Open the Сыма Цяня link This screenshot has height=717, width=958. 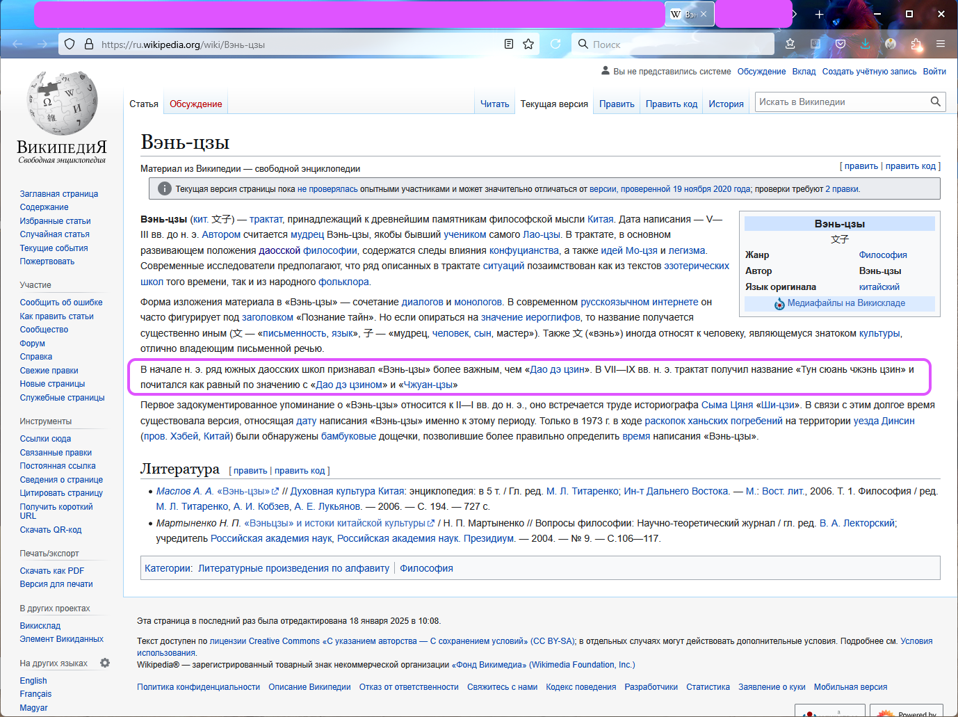pos(727,405)
